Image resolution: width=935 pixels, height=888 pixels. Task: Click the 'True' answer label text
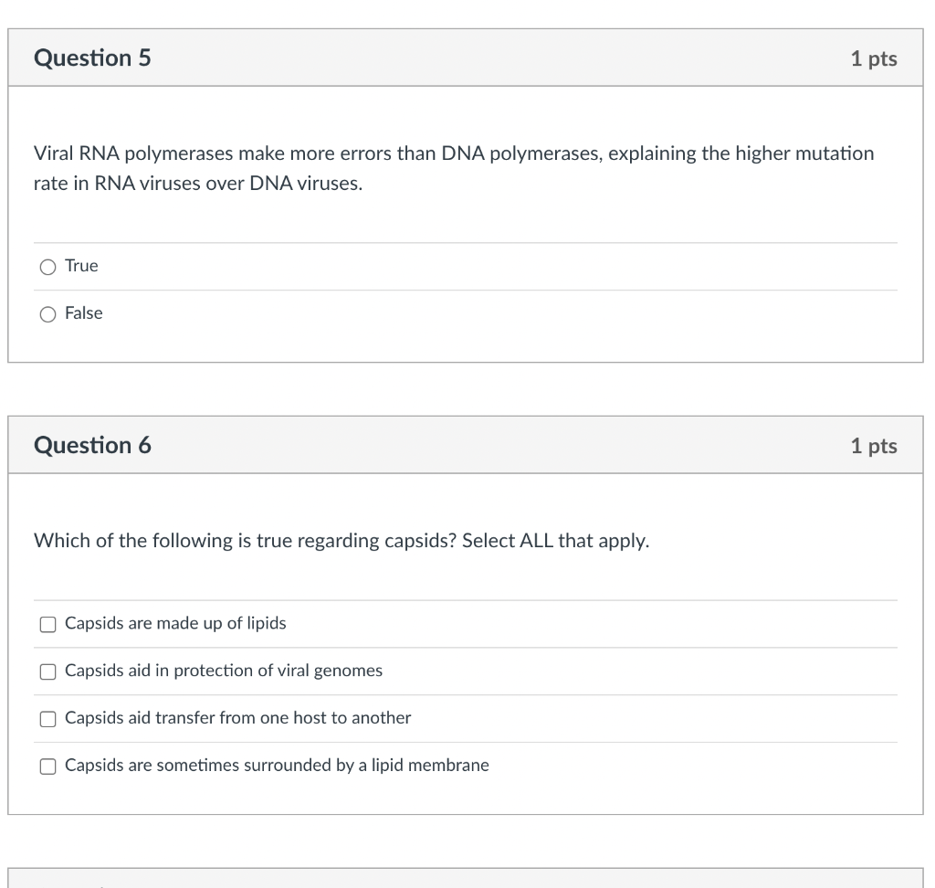click(81, 266)
